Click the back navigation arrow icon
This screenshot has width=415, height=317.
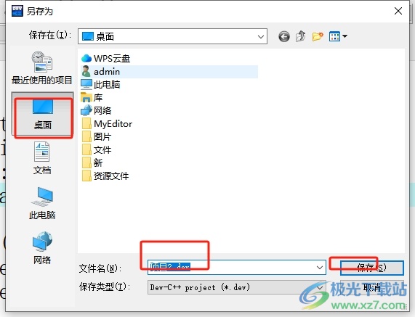pos(284,36)
